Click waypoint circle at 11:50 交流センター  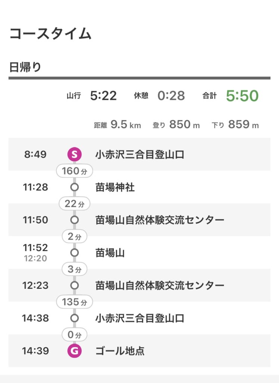(74, 220)
